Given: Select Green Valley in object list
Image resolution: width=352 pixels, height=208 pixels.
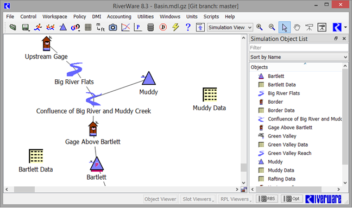Looking at the screenshot, I should 282,136.
